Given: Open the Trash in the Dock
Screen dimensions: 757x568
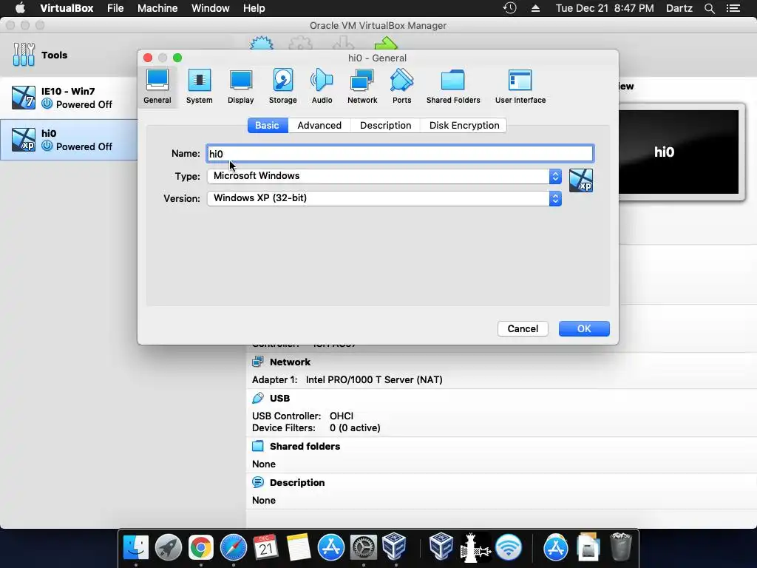Looking at the screenshot, I should pyautogui.click(x=621, y=548).
